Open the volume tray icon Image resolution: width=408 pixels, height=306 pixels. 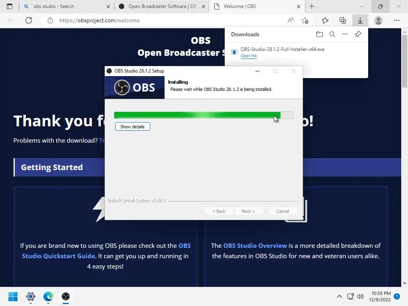pos(360,296)
